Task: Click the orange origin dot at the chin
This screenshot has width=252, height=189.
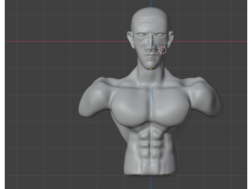Action: (x=151, y=69)
